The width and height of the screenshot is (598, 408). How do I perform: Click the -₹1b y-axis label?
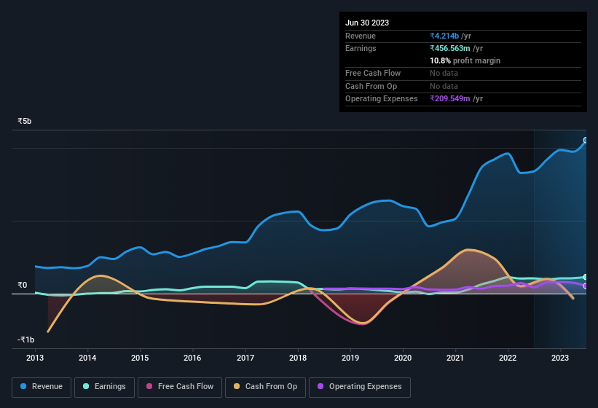coord(25,340)
